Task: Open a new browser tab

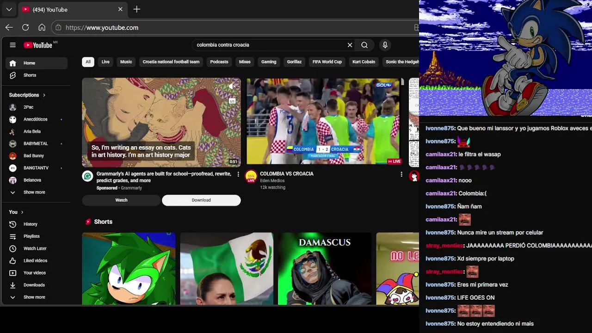Action: [136, 9]
